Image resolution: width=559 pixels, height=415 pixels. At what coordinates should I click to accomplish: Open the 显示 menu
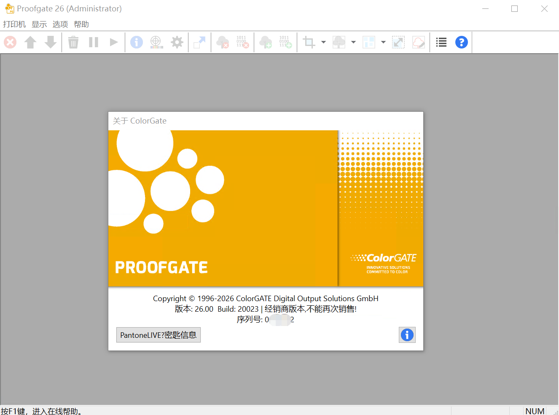(39, 24)
